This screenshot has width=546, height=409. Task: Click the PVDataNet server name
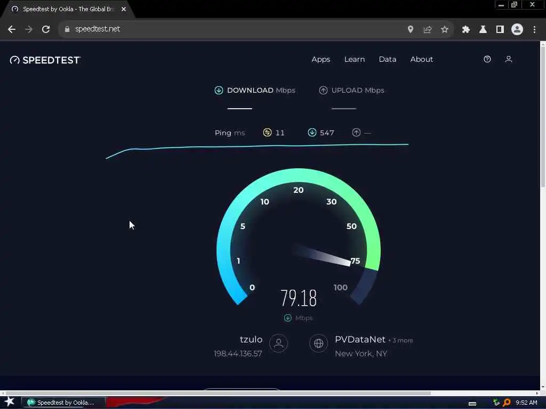tap(360, 339)
